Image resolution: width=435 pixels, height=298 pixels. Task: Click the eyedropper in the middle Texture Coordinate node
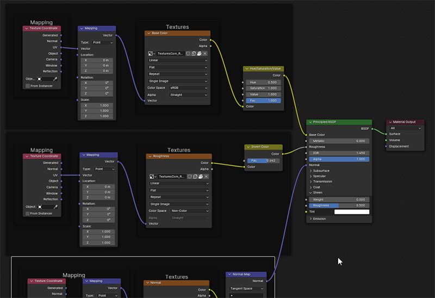click(55, 207)
